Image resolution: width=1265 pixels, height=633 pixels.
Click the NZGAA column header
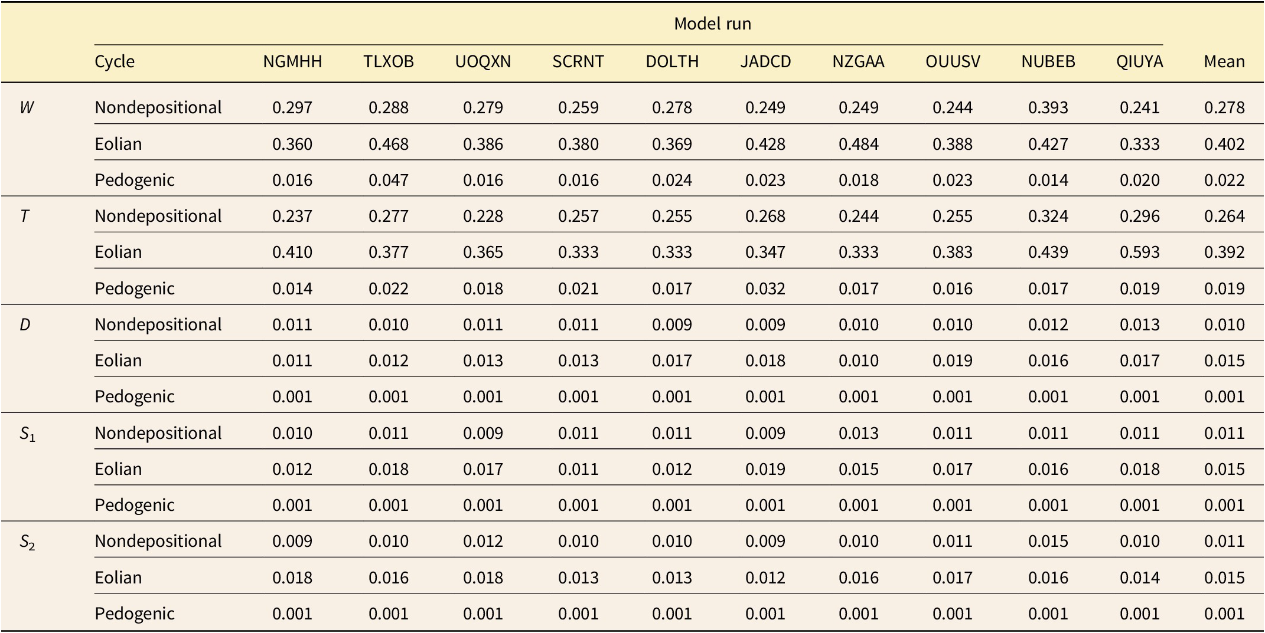coord(858,61)
